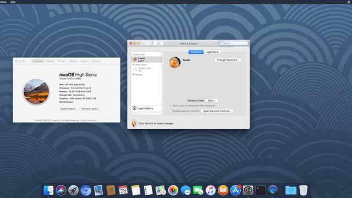The image size is (352, 198).
Task: Click the Users & Groups search field
Action: tap(233, 43)
